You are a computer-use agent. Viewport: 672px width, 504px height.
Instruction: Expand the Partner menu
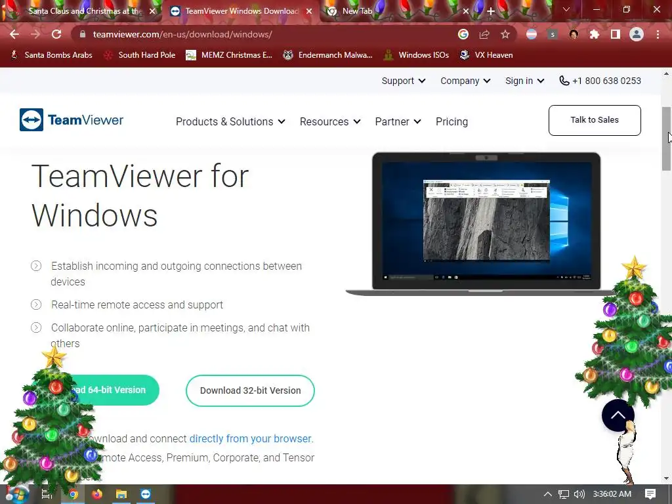click(x=398, y=121)
